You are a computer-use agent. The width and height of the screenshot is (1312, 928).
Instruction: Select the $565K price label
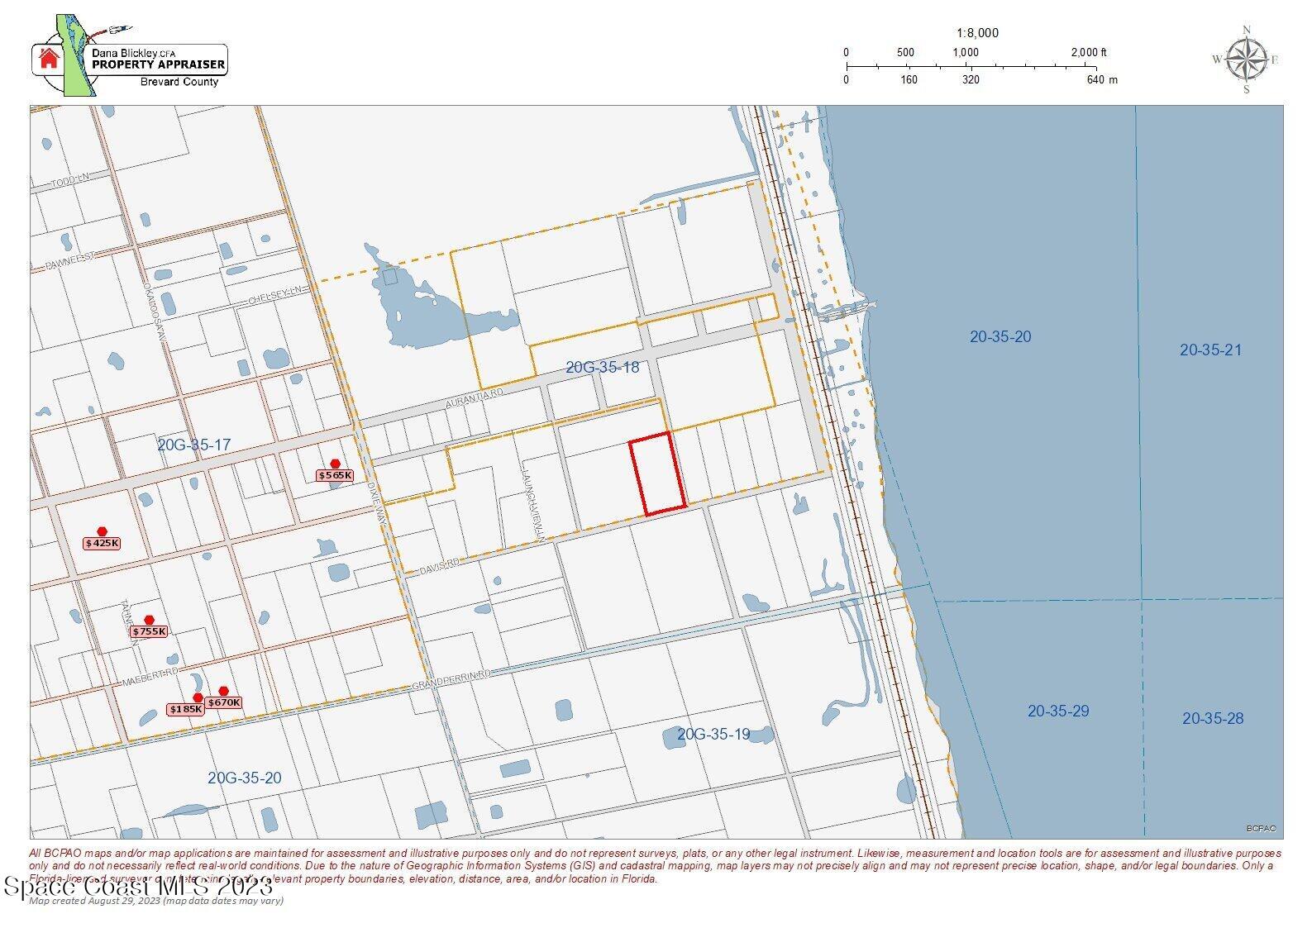pyautogui.click(x=335, y=475)
